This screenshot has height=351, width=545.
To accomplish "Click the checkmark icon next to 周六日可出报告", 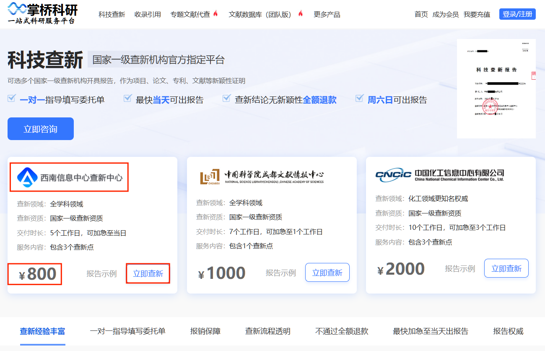I will [359, 99].
